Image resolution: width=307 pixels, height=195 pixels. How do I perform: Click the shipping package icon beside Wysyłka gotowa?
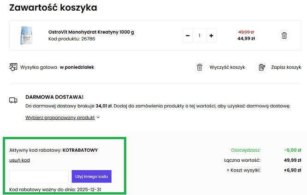pyautogui.click(x=13, y=67)
